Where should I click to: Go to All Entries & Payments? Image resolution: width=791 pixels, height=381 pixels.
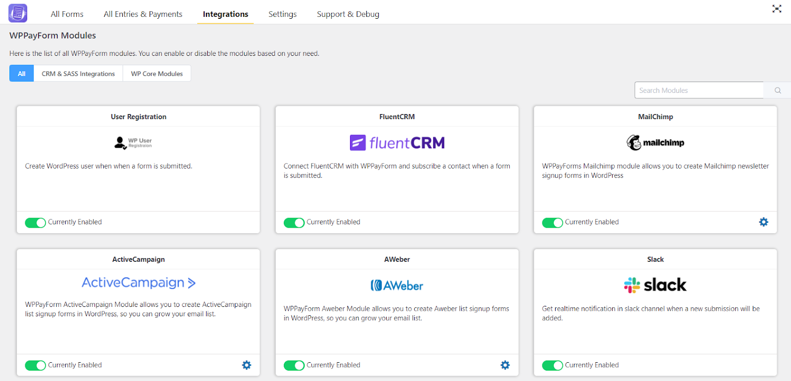143,14
